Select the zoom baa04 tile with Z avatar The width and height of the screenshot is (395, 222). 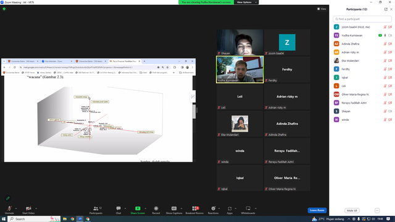coord(287,42)
